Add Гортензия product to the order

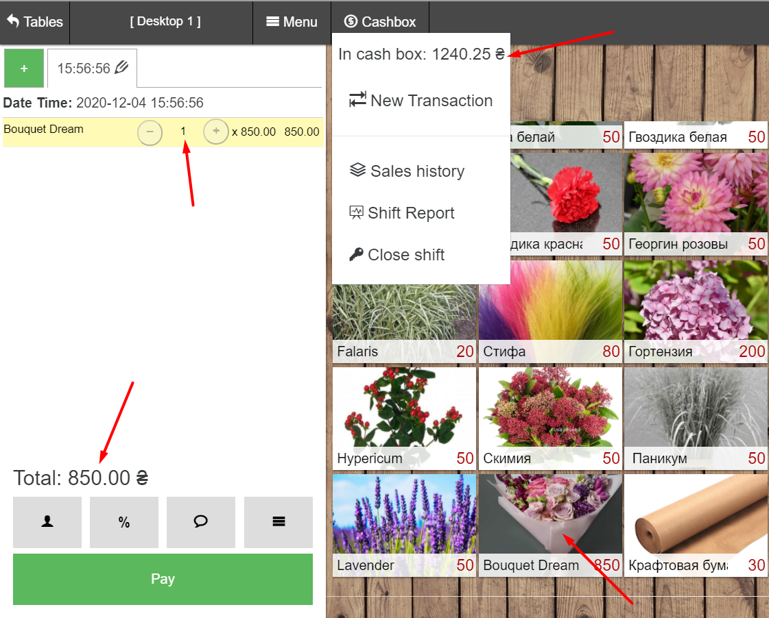(x=695, y=310)
